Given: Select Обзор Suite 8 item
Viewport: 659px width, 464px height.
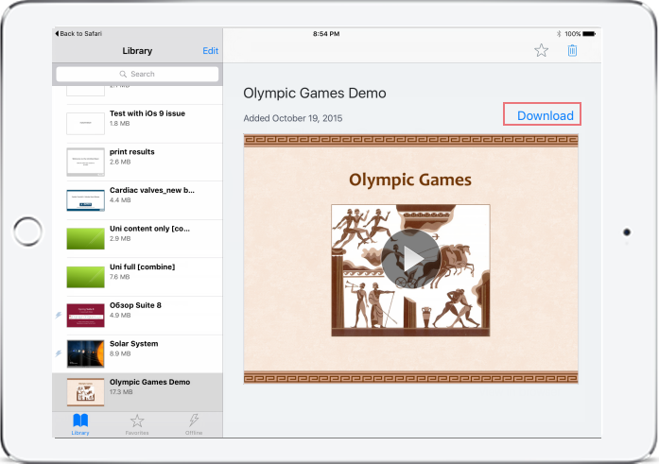Looking at the screenshot, I should [x=137, y=316].
